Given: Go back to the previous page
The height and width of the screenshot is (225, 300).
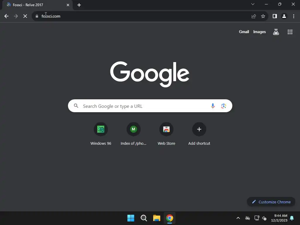Looking at the screenshot, I should tap(6, 16).
